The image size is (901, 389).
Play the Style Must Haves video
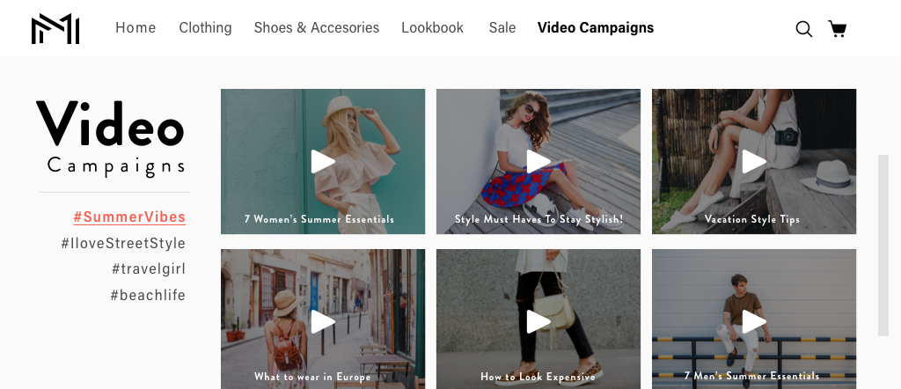(538, 161)
